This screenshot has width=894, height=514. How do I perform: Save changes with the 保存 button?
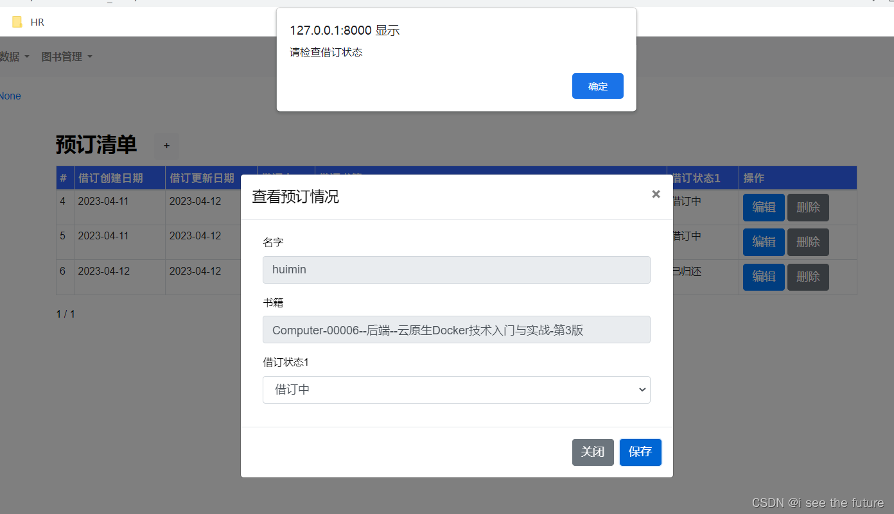coord(640,452)
